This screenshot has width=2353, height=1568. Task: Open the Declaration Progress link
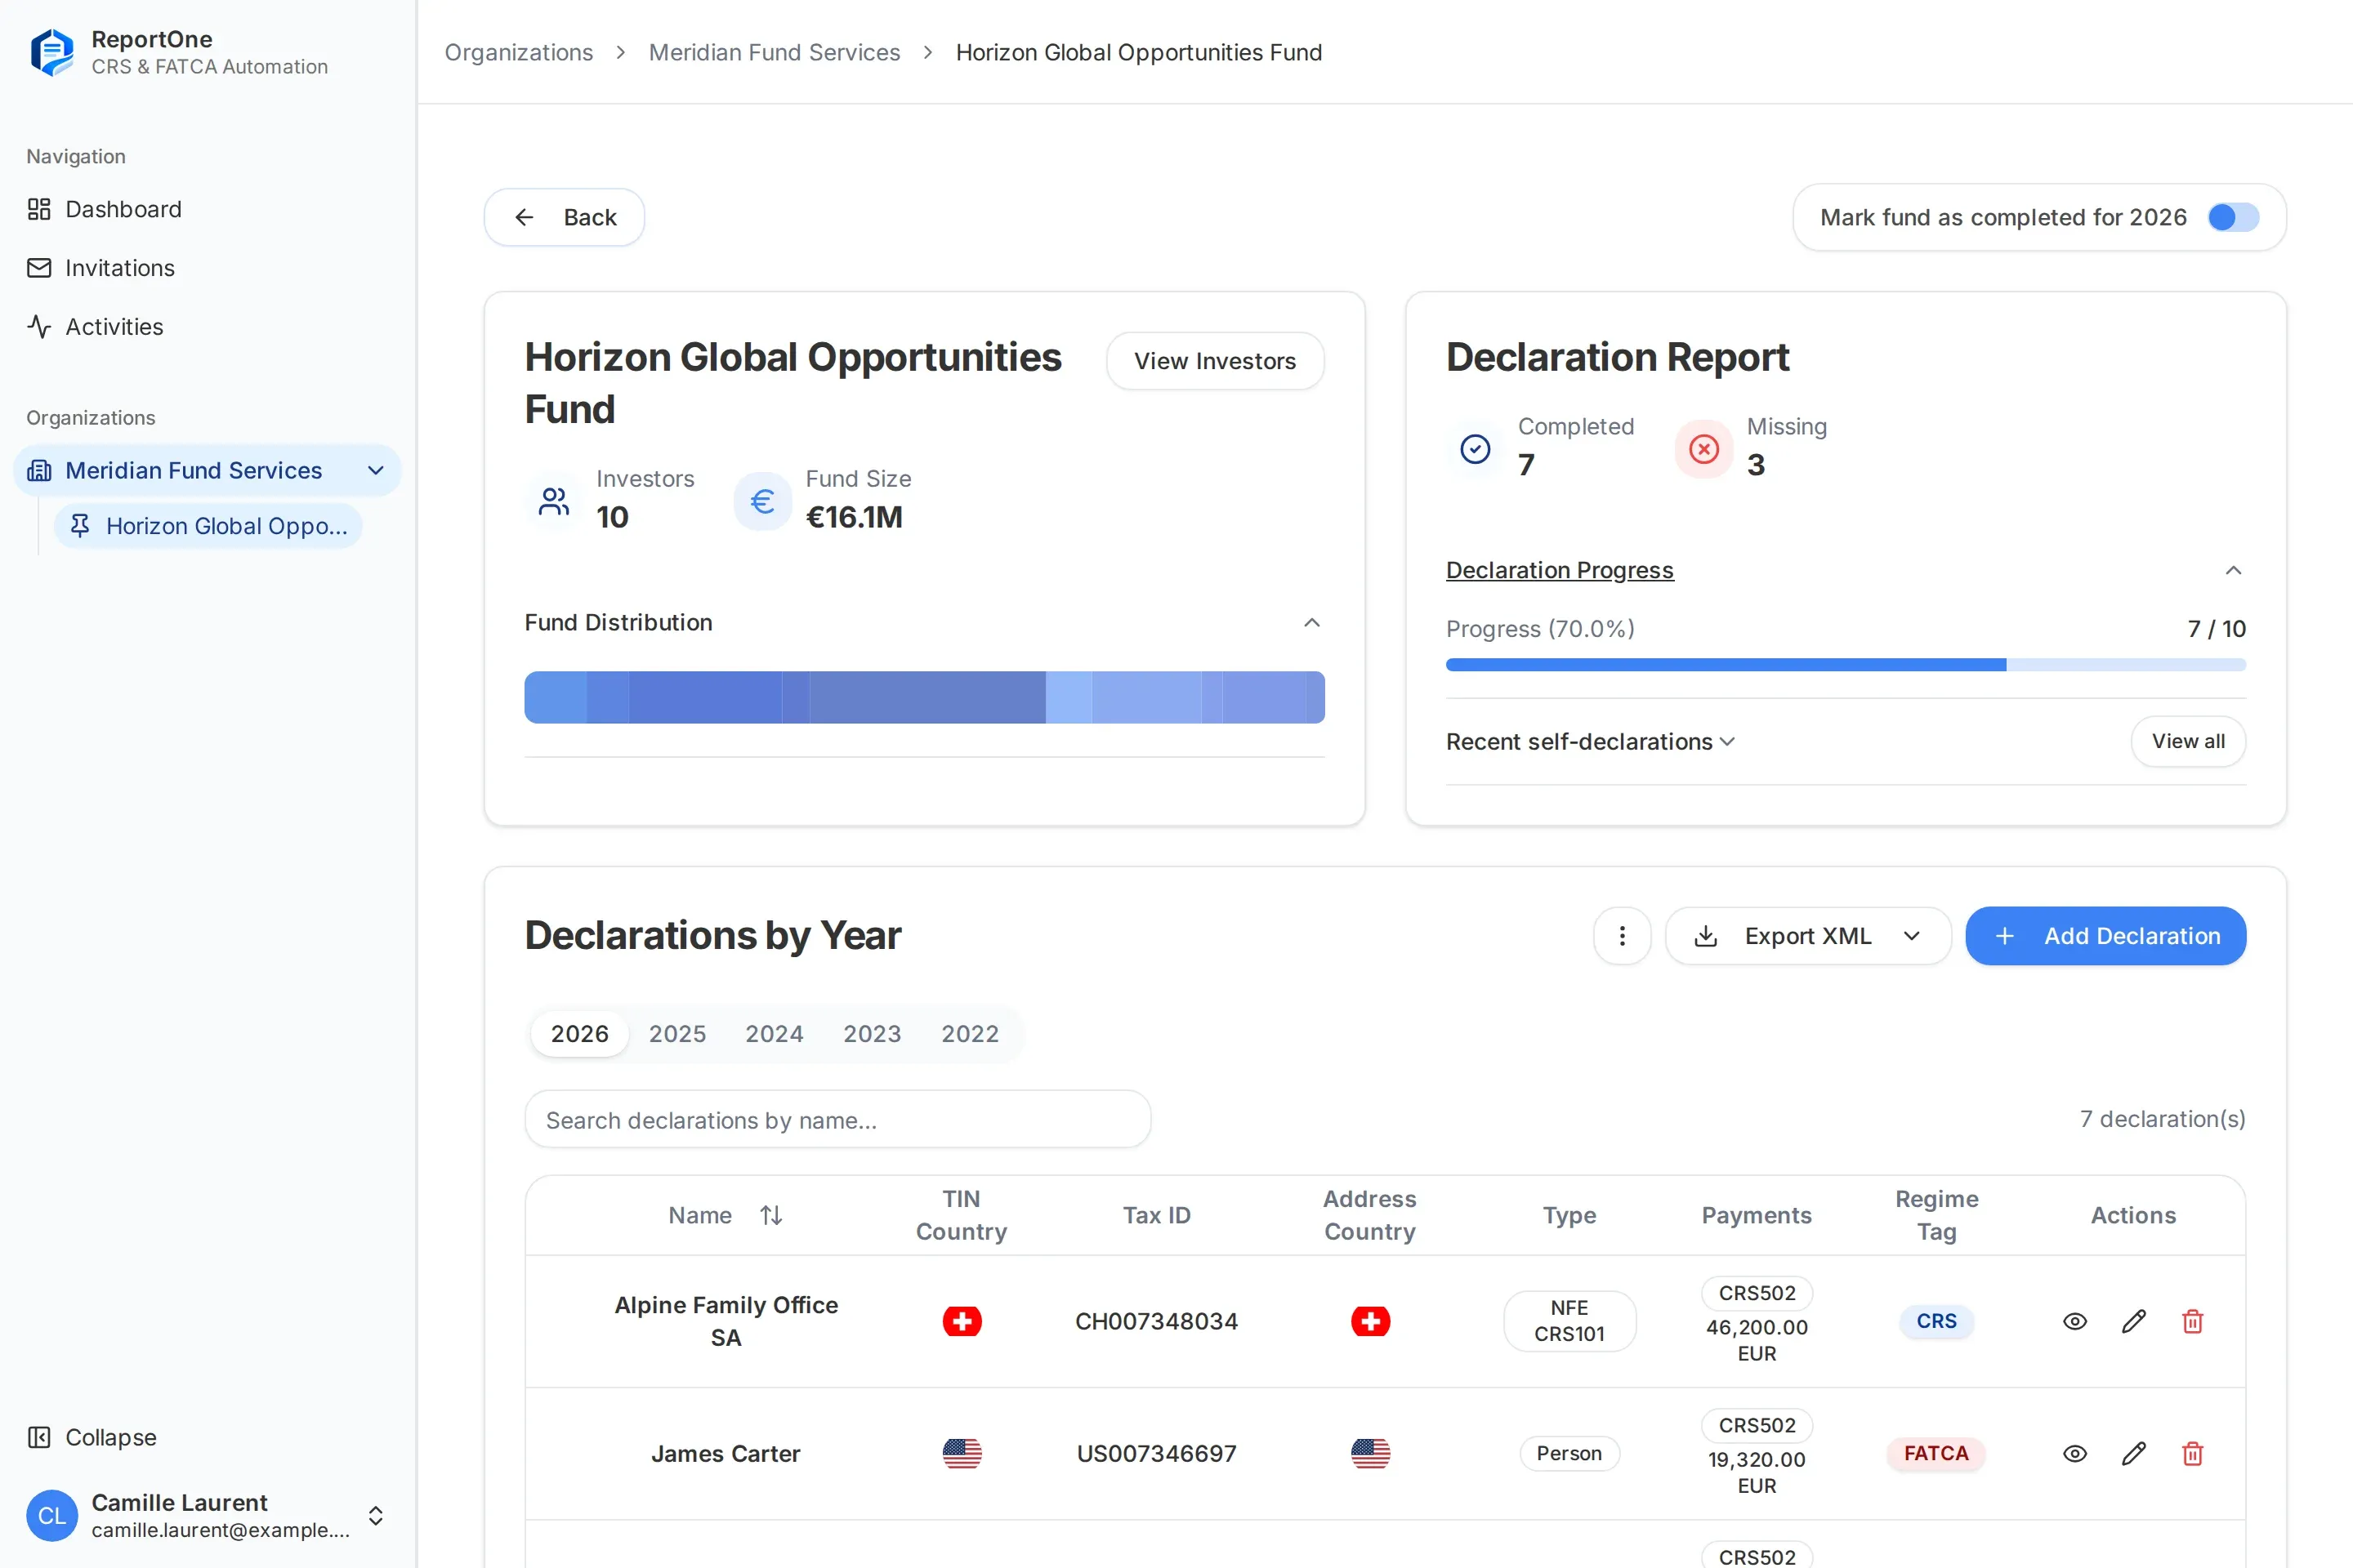[x=1560, y=570]
